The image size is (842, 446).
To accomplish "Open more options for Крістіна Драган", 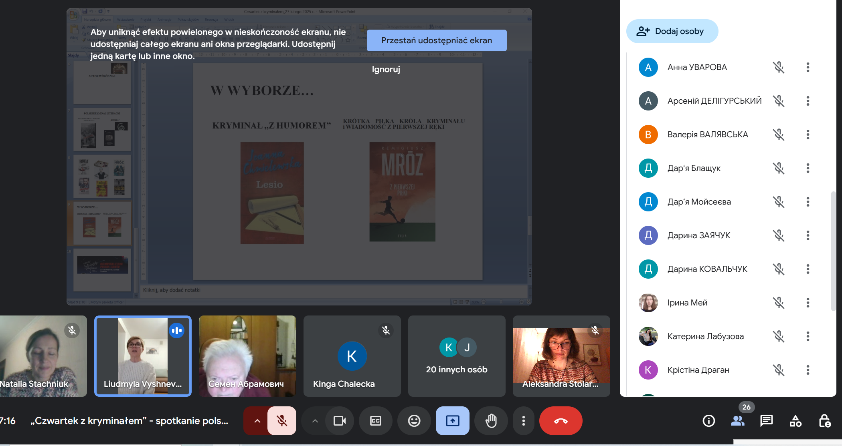I will (808, 370).
